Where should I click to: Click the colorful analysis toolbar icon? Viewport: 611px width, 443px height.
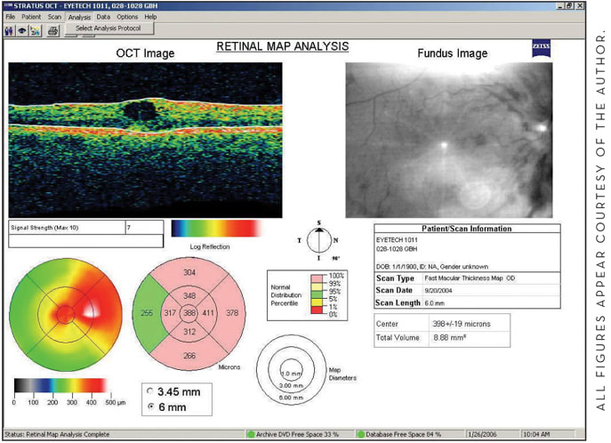point(36,31)
